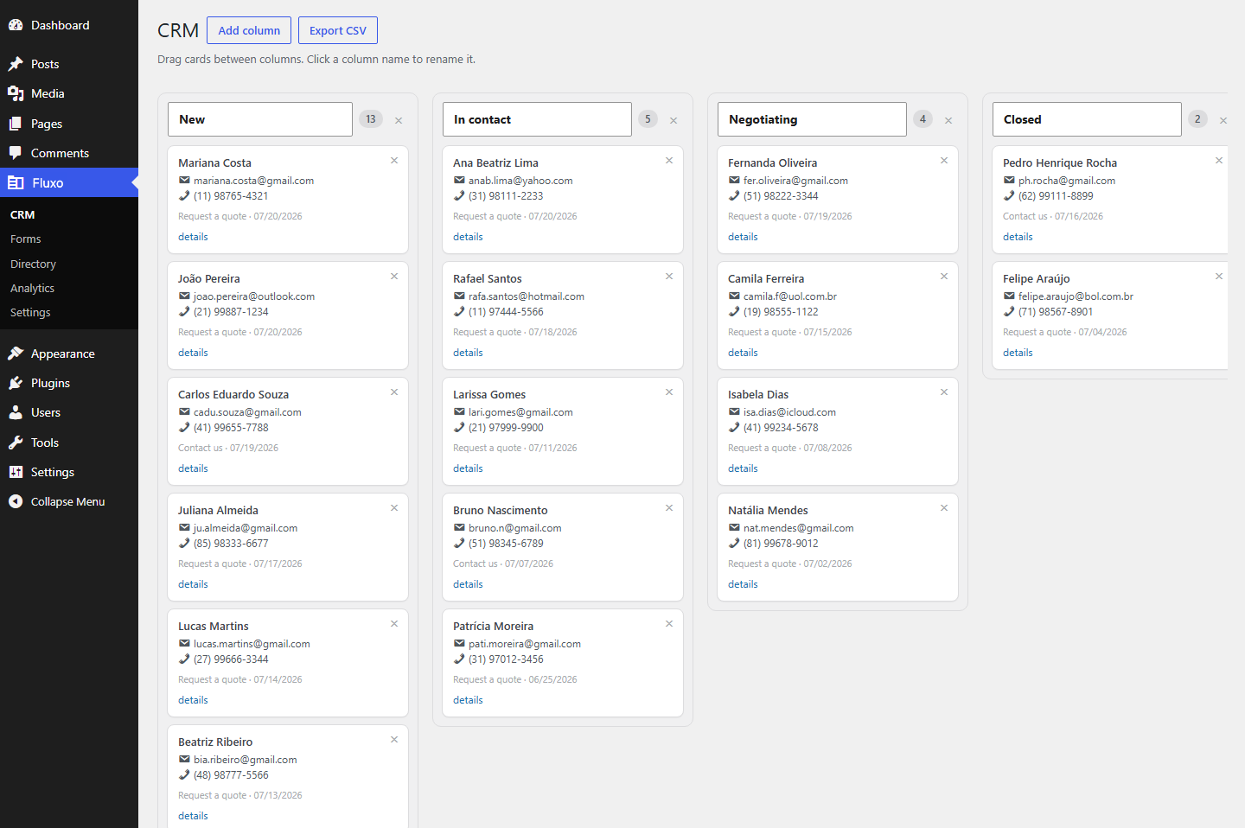Open the Dashboard menu item

click(69, 25)
